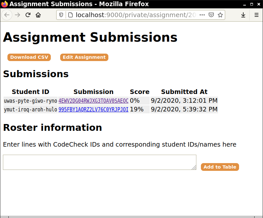Open submission link 995FBY1AQRZ2LV76C0YRJPJOI

click(93, 109)
